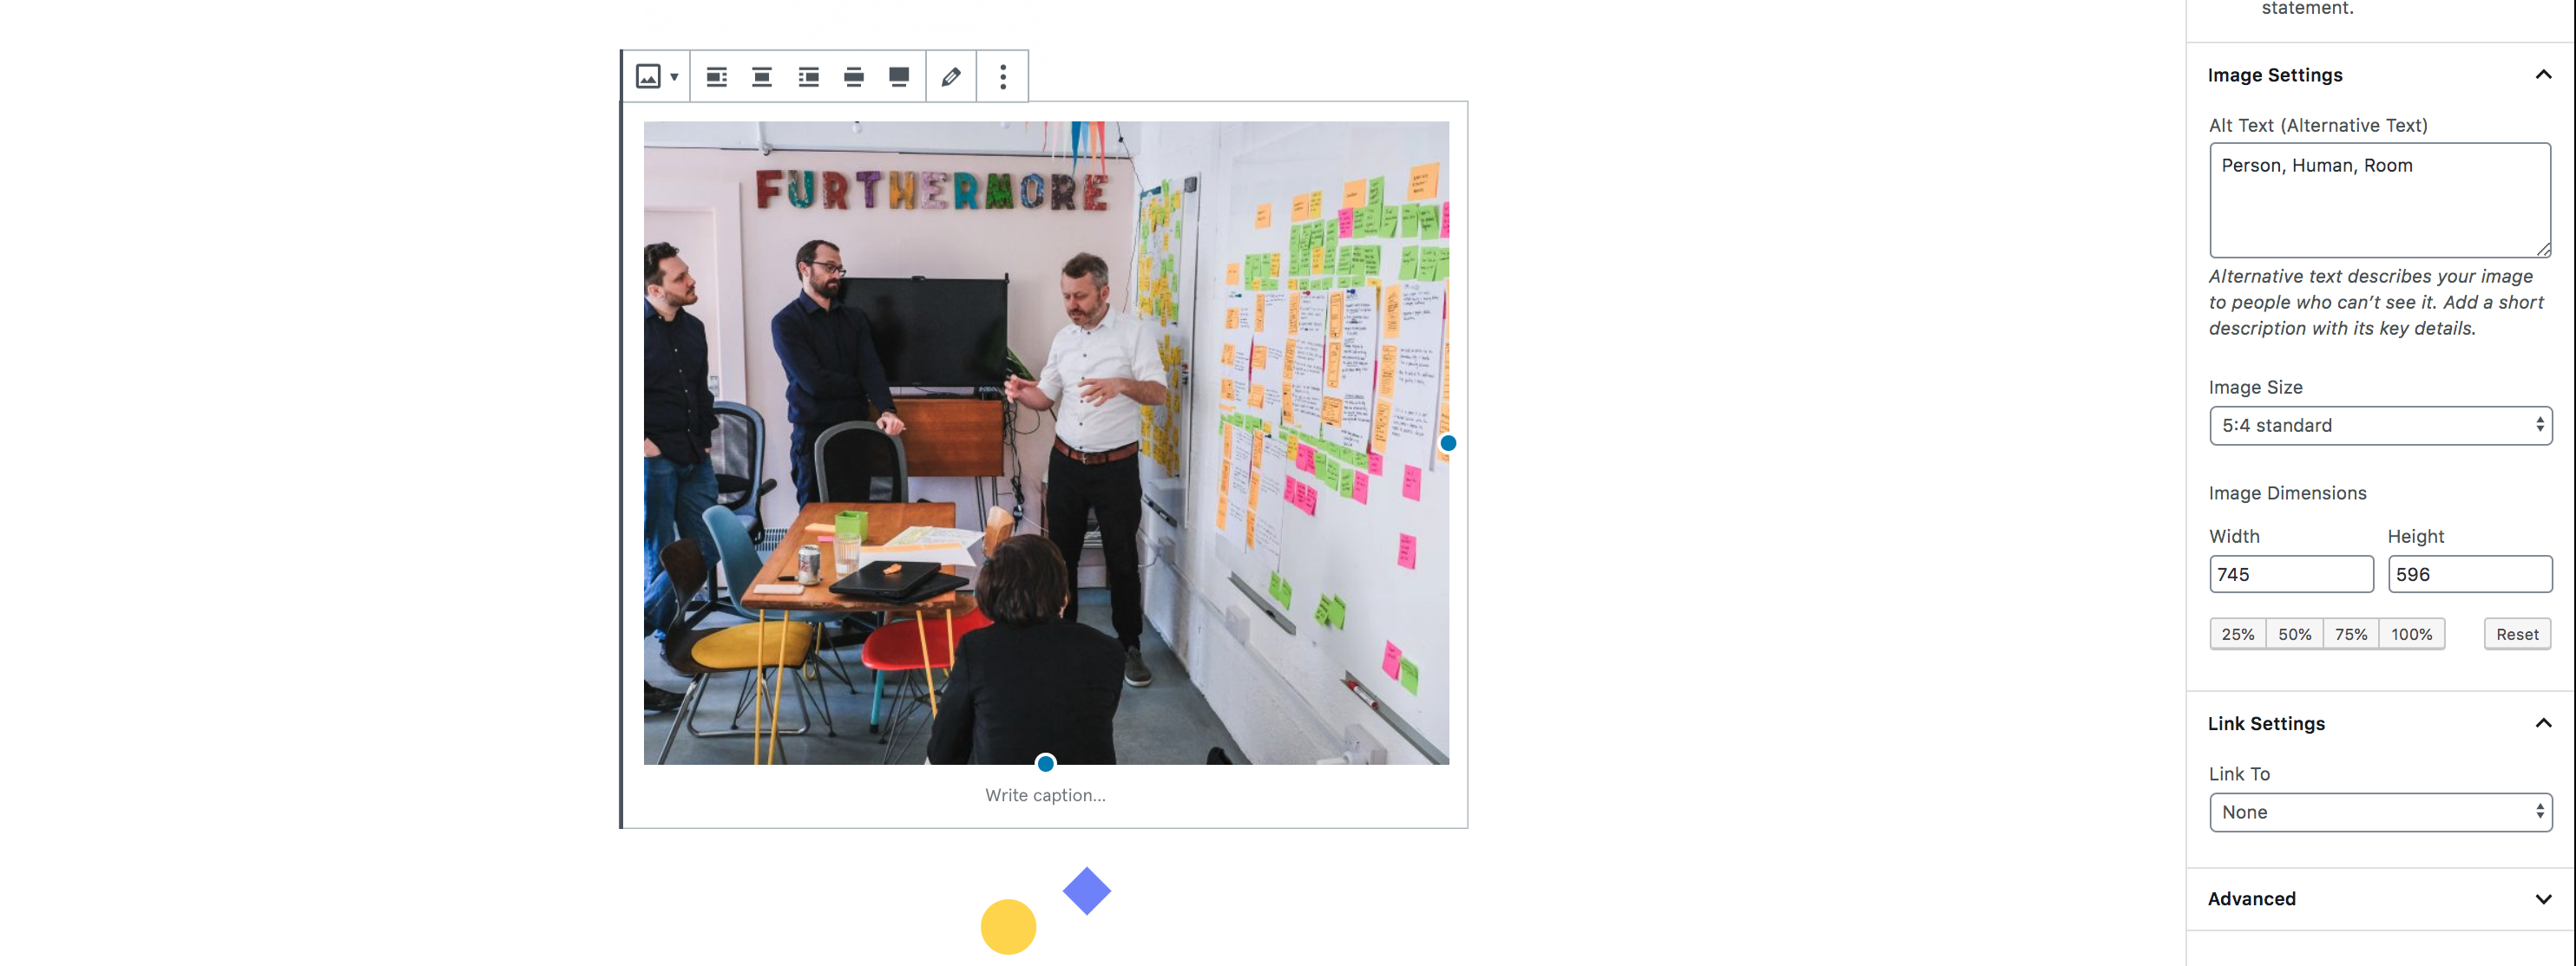Image resolution: width=2576 pixels, height=966 pixels.
Task: Click the edit image pencil icon
Action: [x=951, y=76]
